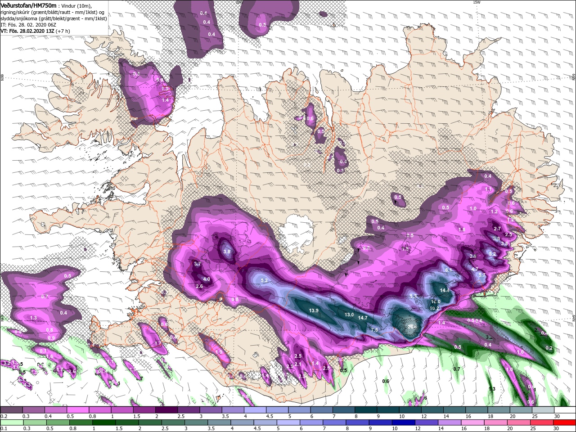Click the 7.8 precipitation value
Screen dimensions: 576x432
(374, 330)
